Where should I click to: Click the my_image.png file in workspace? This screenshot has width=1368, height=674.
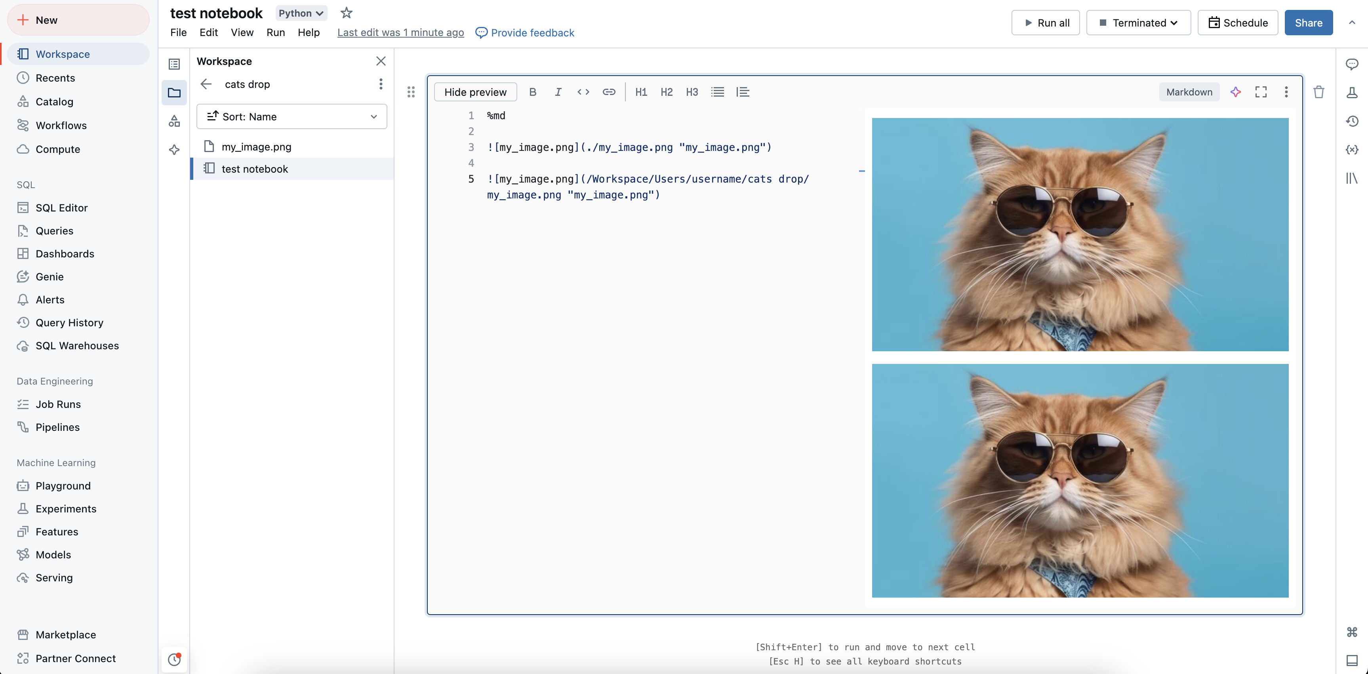(x=257, y=147)
